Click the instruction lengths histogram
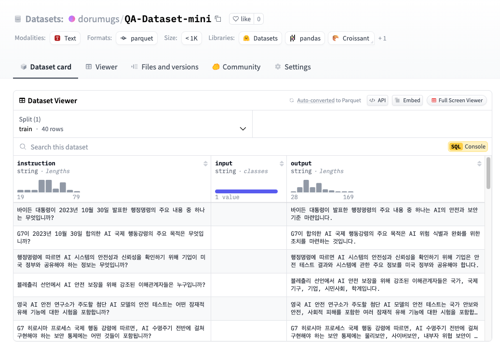The height and width of the screenshot is (352, 500). point(49,186)
